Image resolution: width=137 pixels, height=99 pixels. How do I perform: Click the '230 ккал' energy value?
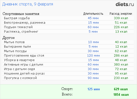click(x=121, y=78)
